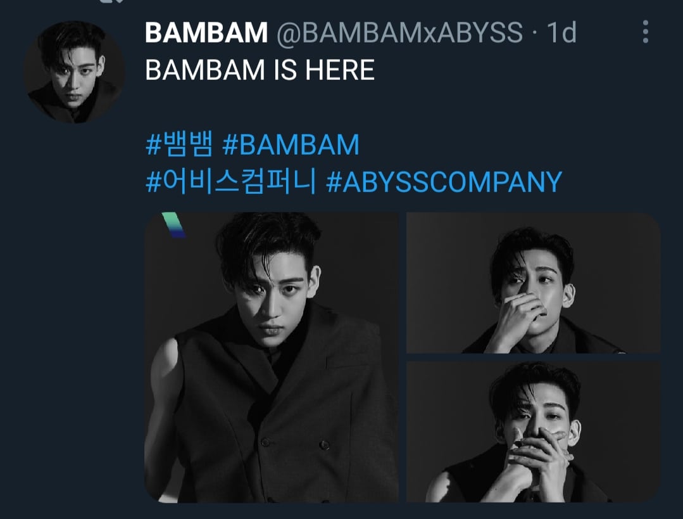Viewport: 683px width, 519px height.
Task: Click the cut-off icon above the display name
Action: point(112,1)
